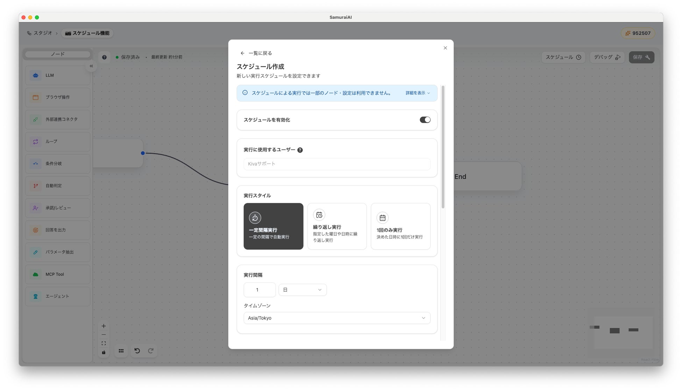The width and height of the screenshot is (682, 391).
Task: Click the 実行間隔 number input field
Action: click(259, 290)
